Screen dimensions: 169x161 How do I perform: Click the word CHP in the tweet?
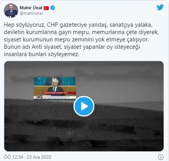pos(52,25)
